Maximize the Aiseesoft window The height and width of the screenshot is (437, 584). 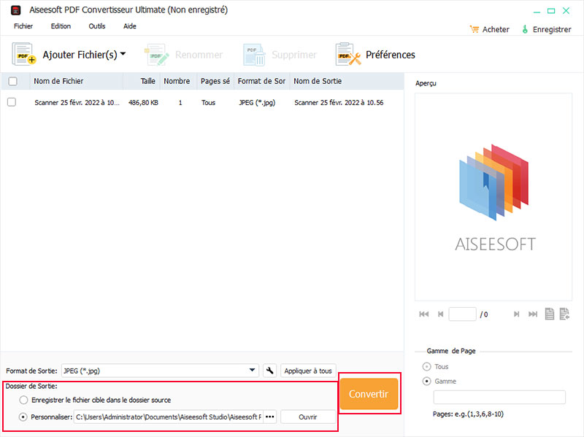tap(551, 11)
